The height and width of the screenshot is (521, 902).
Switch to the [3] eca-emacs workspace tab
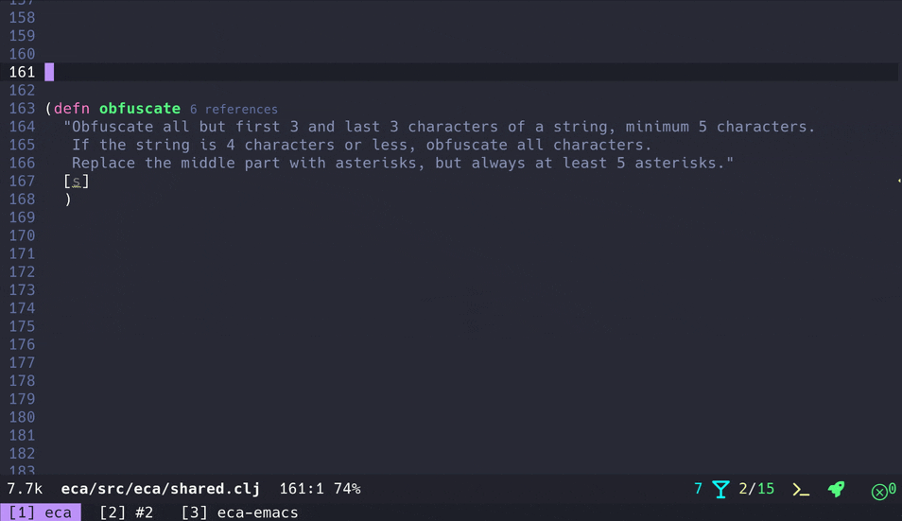coord(239,512)
